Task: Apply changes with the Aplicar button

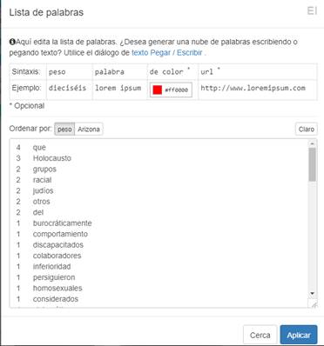Action: tap(299, 335)
